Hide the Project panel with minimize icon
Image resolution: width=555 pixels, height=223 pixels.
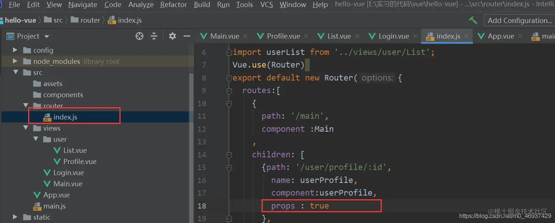(x=187, y=36)
